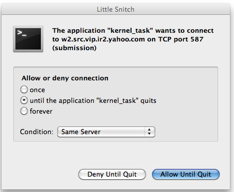The height and width of the screenshot is (192, 234).
Task: Click the Condition popup's up-down arrows
Action: 150,132
